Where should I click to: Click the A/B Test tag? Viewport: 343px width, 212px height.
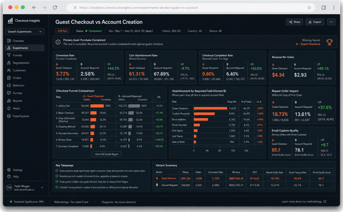(62, 31)
